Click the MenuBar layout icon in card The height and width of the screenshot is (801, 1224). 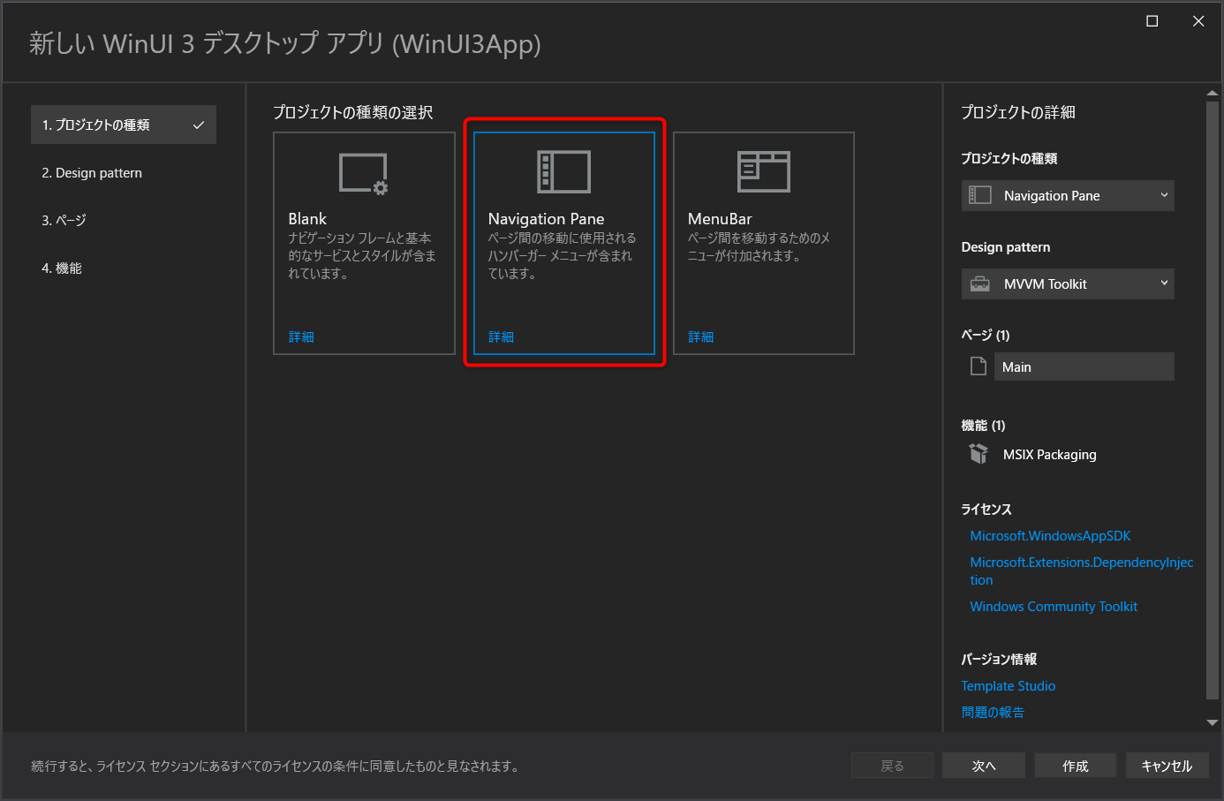(764, 171)
